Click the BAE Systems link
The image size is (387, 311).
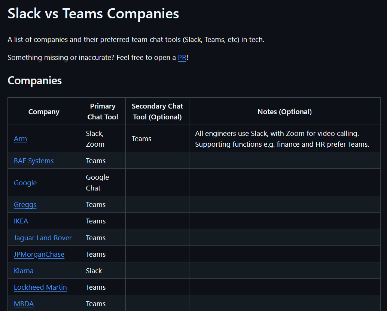coord(34,161)
